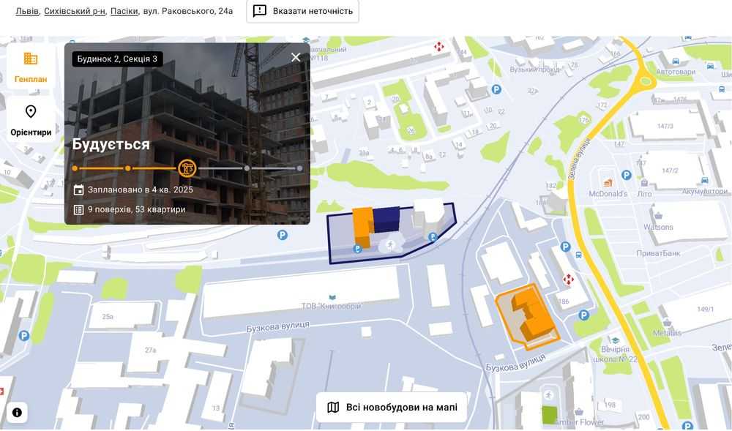Viewport: 732px width, 431px height.
Task: Click the Watsons shop icon on map
Action: point(658,216)
